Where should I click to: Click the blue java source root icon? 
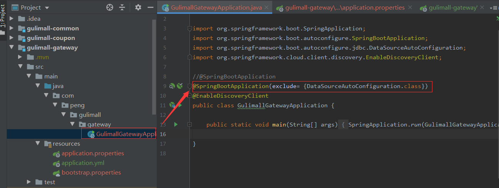[47, 86]
